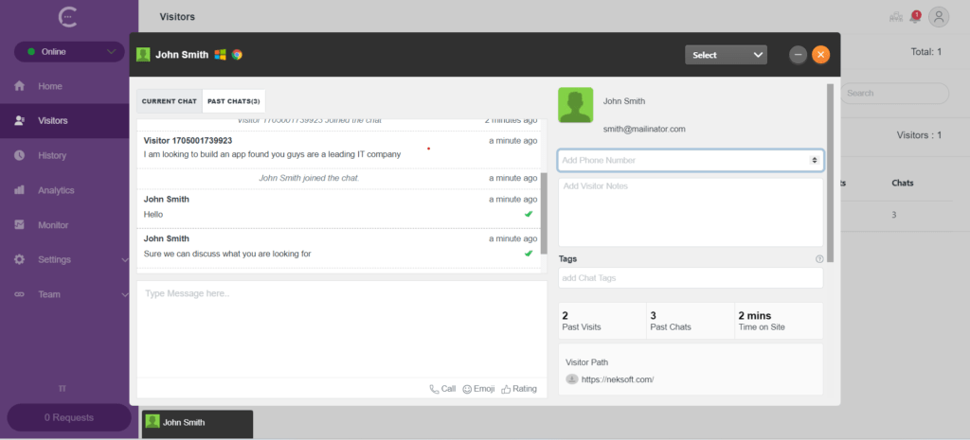Click the Windows OS icon in header
The height and width of the screenshot is (440, 970).
(x=220, y=54)
